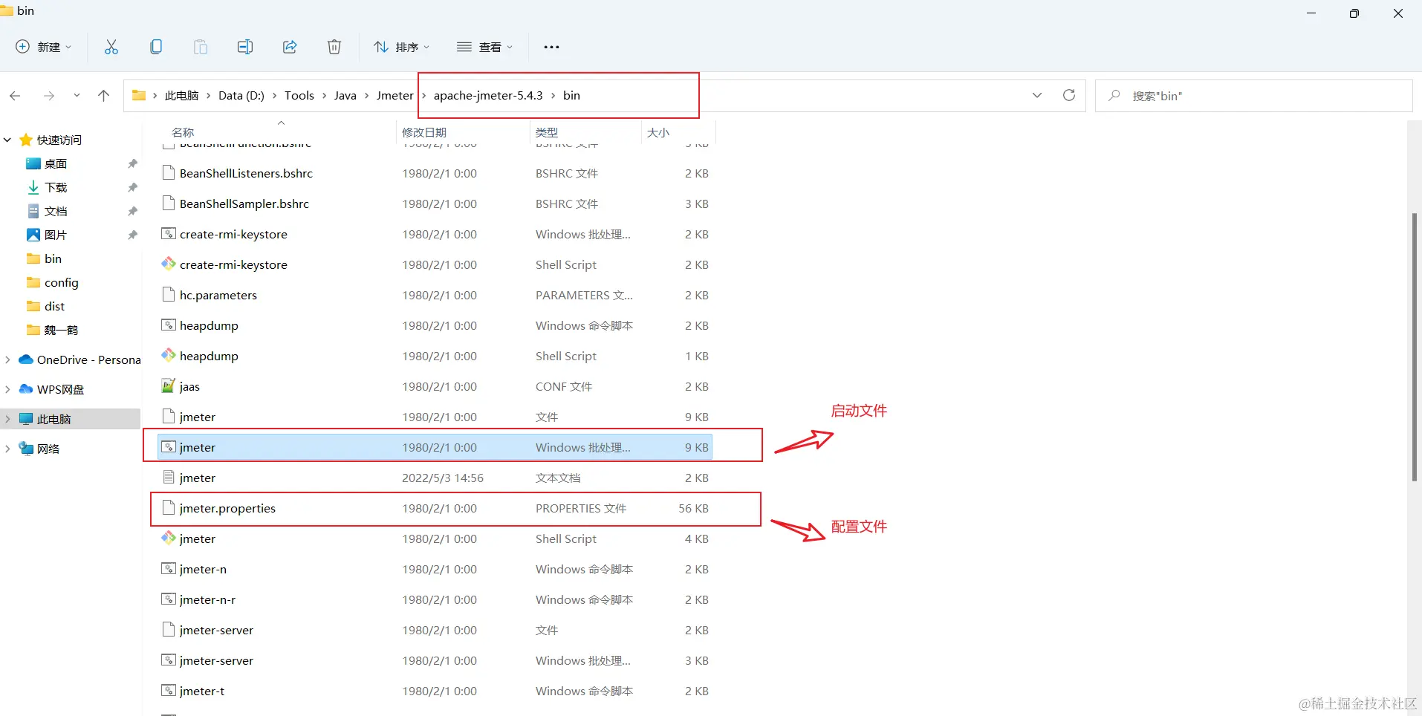
Task: Click the search magnifier icon
Action: pos(1114,96)
